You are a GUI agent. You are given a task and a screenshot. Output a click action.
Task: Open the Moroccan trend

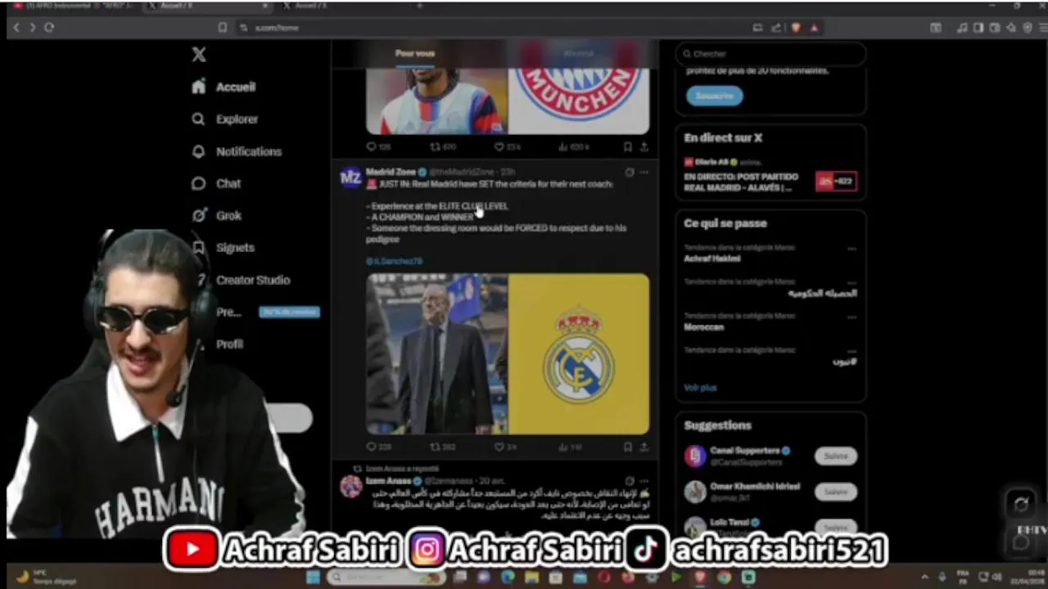point(704,326)
